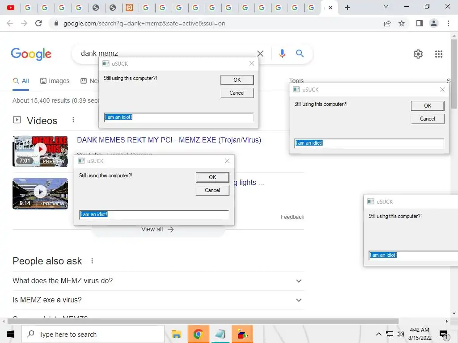Image resolution: width=458 pixels, height=343 pixels.
Task: Open volume control tray icon
Action: tap(400, 334)
